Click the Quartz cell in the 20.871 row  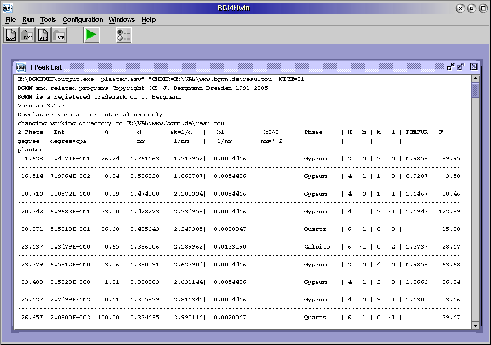click(x=315, y=229)
